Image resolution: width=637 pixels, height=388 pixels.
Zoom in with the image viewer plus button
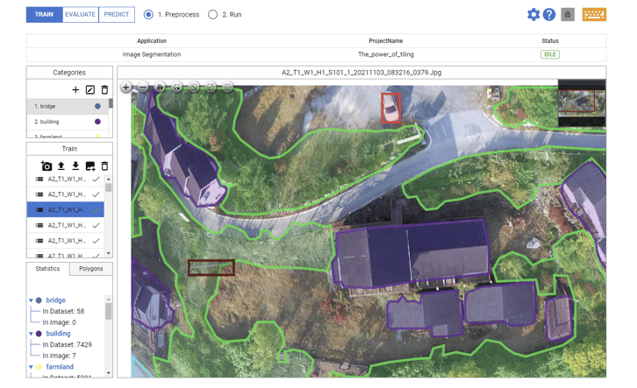126,88
